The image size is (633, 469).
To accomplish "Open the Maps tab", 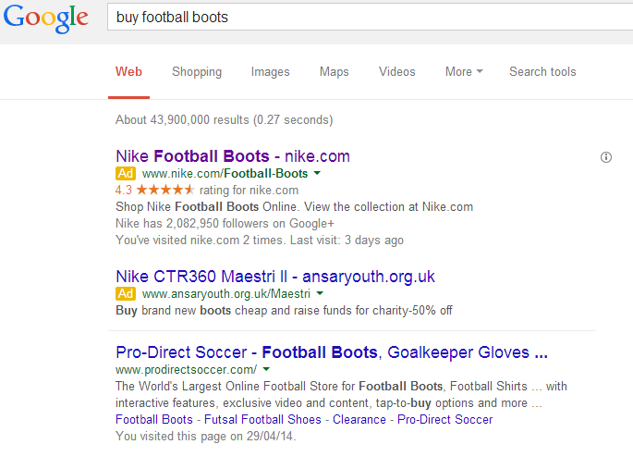I will click(335, 72).
